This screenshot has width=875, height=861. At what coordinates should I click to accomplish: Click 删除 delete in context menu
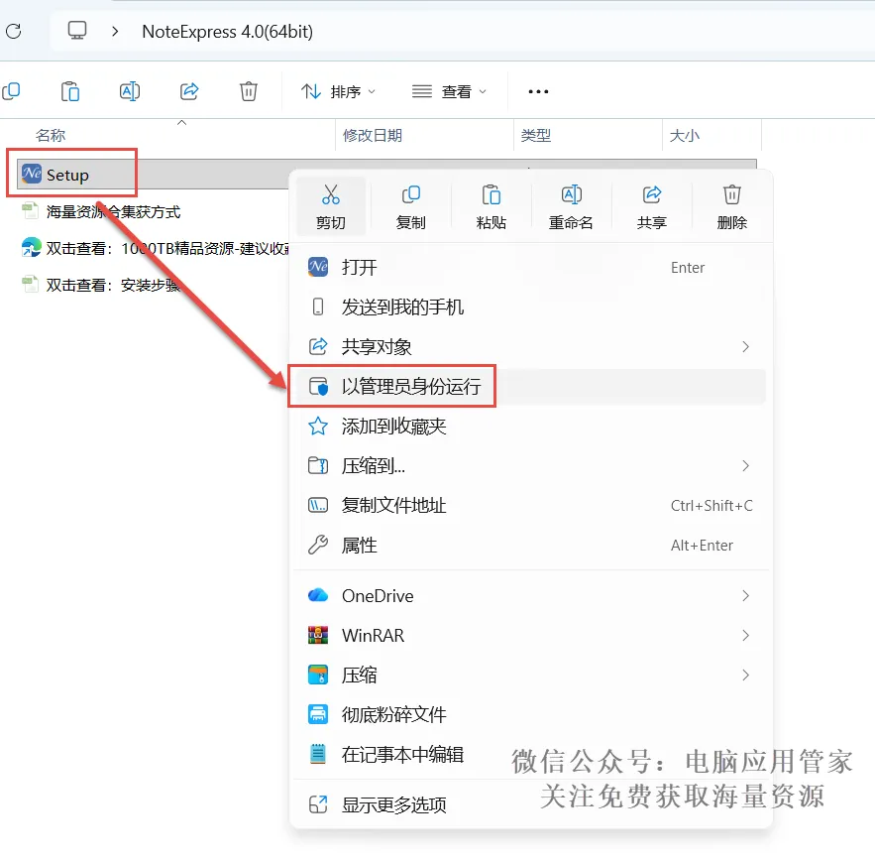(x=731, y=206)
